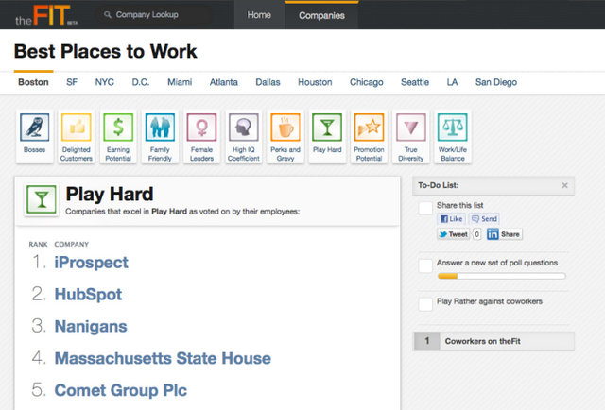This screenshot has width=605, height=410.
Task: Select the High IQ Coefficient icon
Action: click(x=244, y=128)
